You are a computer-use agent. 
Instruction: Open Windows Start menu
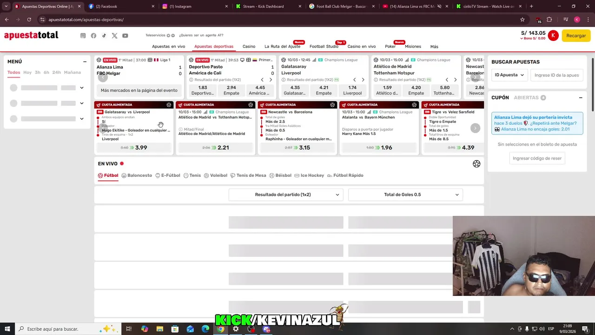[7, 329]
